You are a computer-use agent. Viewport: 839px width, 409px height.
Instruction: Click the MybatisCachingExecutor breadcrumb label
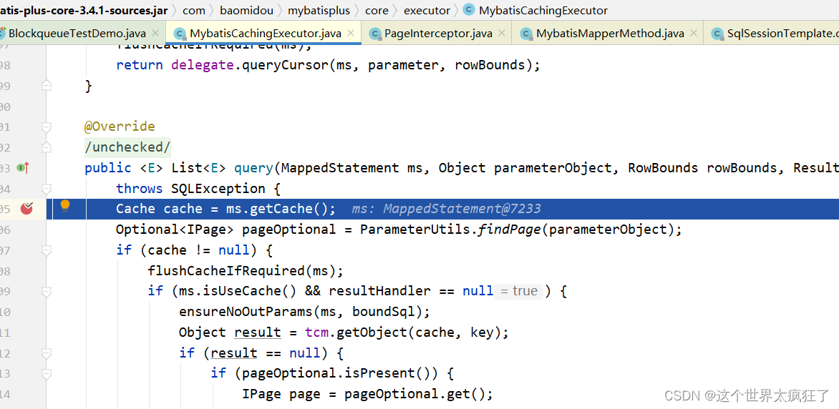(x=543, y=10)
